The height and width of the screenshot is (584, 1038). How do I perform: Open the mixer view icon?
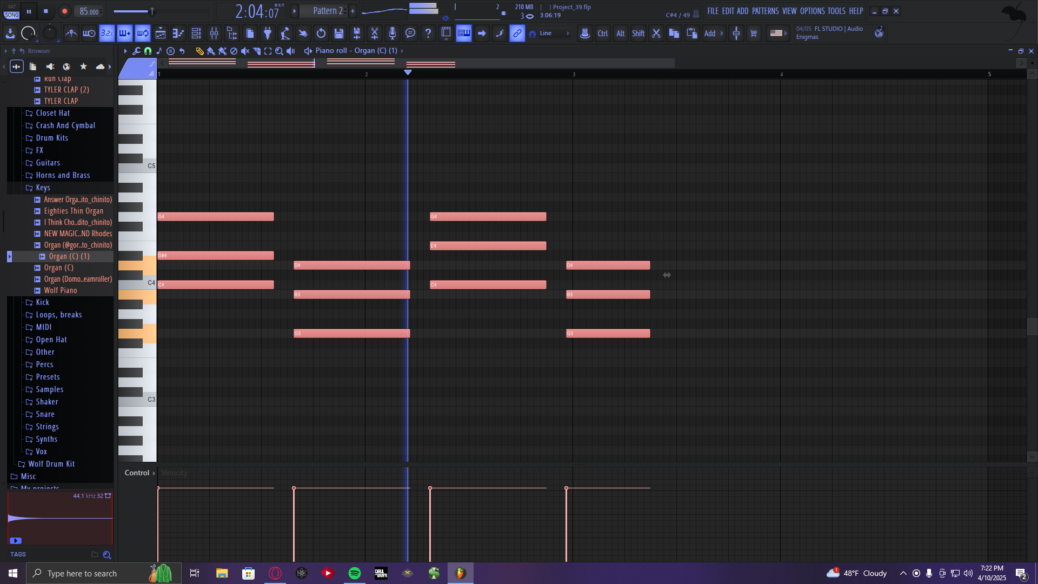214,34
